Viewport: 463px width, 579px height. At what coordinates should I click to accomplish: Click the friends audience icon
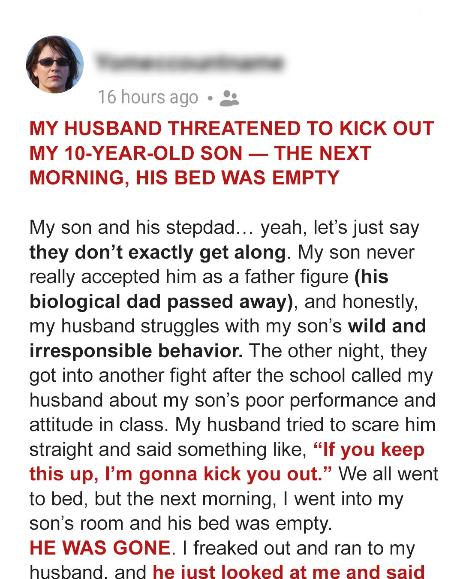click(229, 98)
